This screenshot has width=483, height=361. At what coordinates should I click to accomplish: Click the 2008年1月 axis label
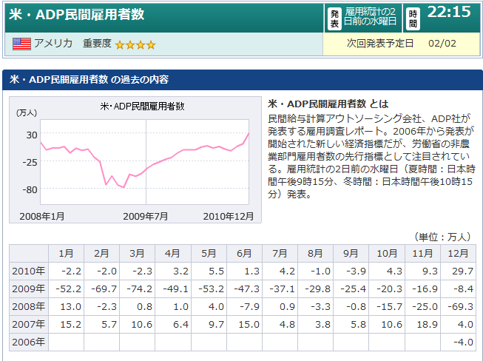point(42,216)
